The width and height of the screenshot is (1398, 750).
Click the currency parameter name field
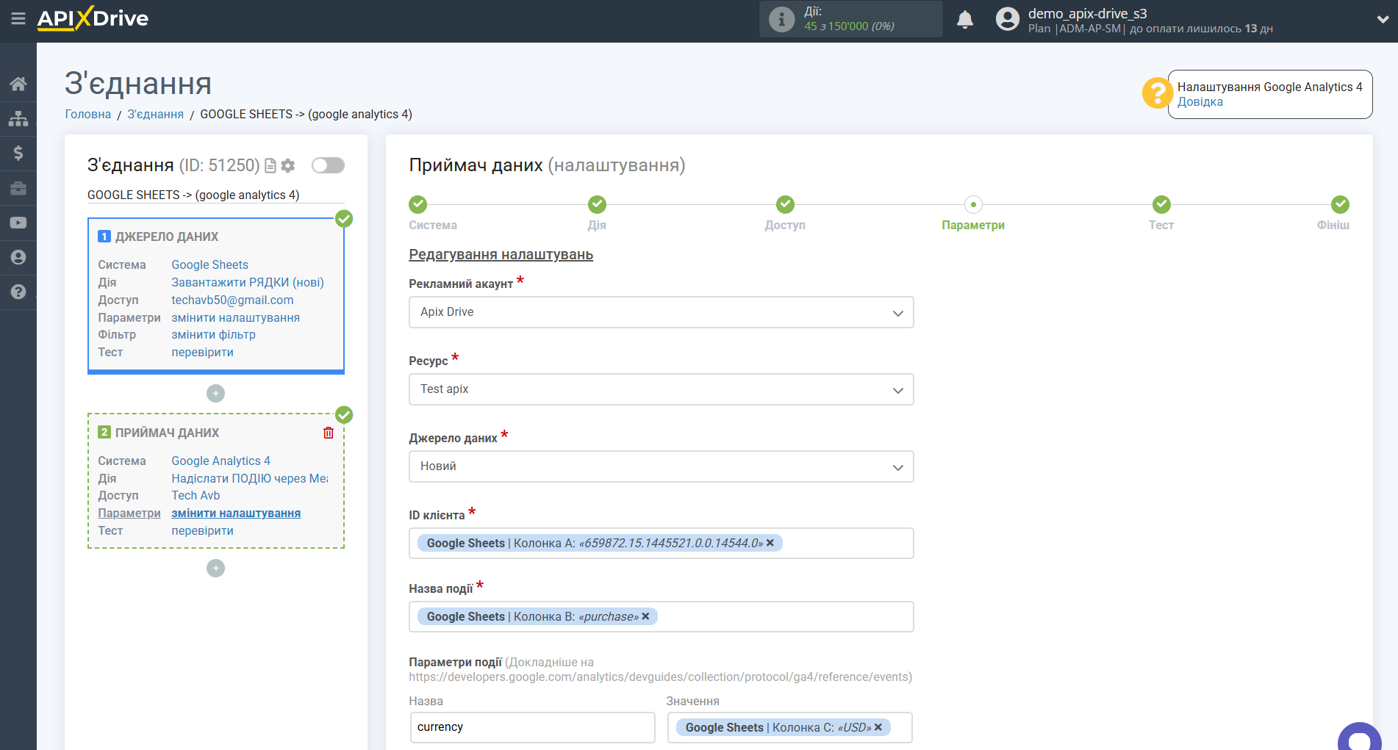point(532,727)
